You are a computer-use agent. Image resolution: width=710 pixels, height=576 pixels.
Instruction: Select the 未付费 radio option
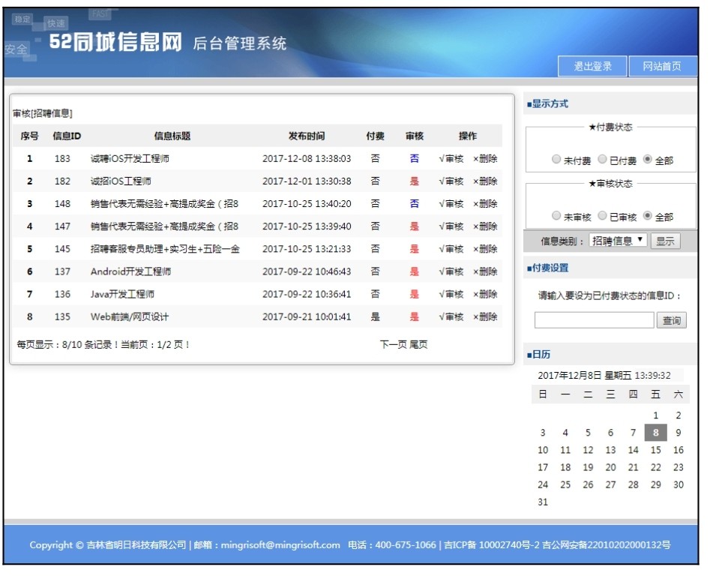click(556, 160)
